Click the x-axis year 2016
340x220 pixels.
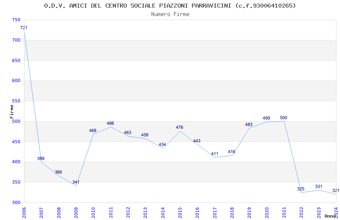197,212
